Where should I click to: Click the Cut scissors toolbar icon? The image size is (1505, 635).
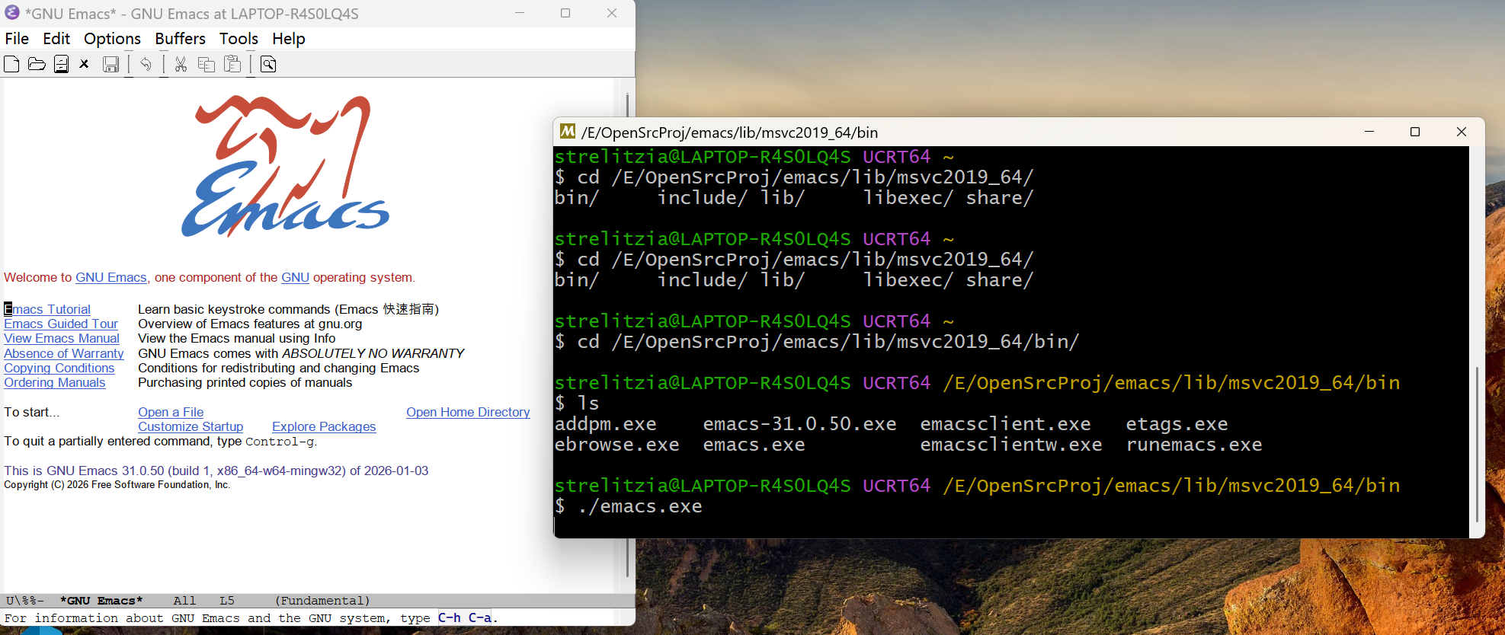181,64
